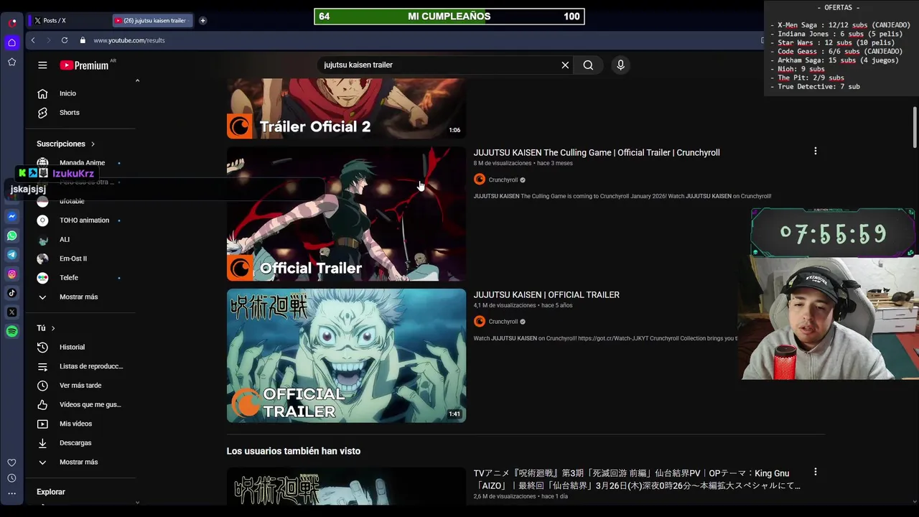Open Shorts in the sidebar
Image resolution: width=919 pixels, height=517 pixels.
coord(69,113)
